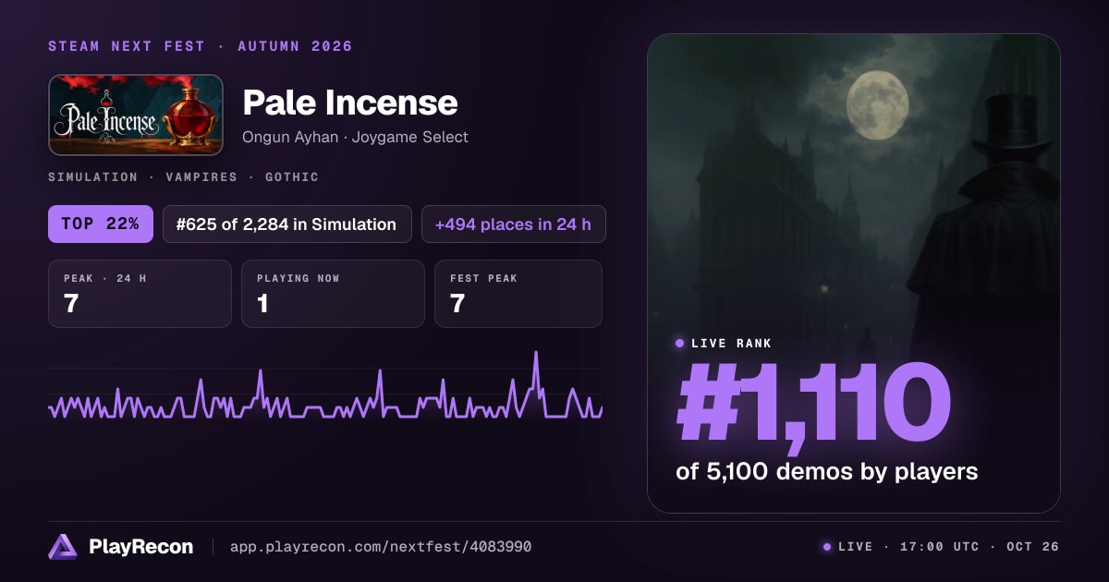Click the FEST PEAK stat card
The width and height of the screenshot is (1109, 582).
pos(518,294)
